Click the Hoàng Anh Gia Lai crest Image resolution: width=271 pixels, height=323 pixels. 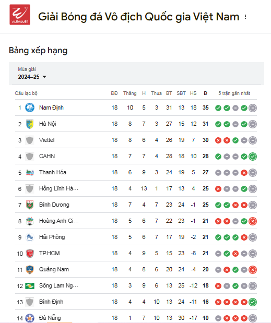(x=30, y=221)
